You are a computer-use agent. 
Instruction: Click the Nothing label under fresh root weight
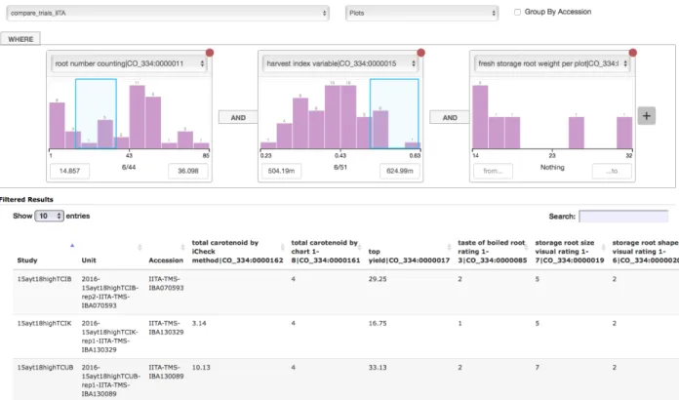[552, 167]
